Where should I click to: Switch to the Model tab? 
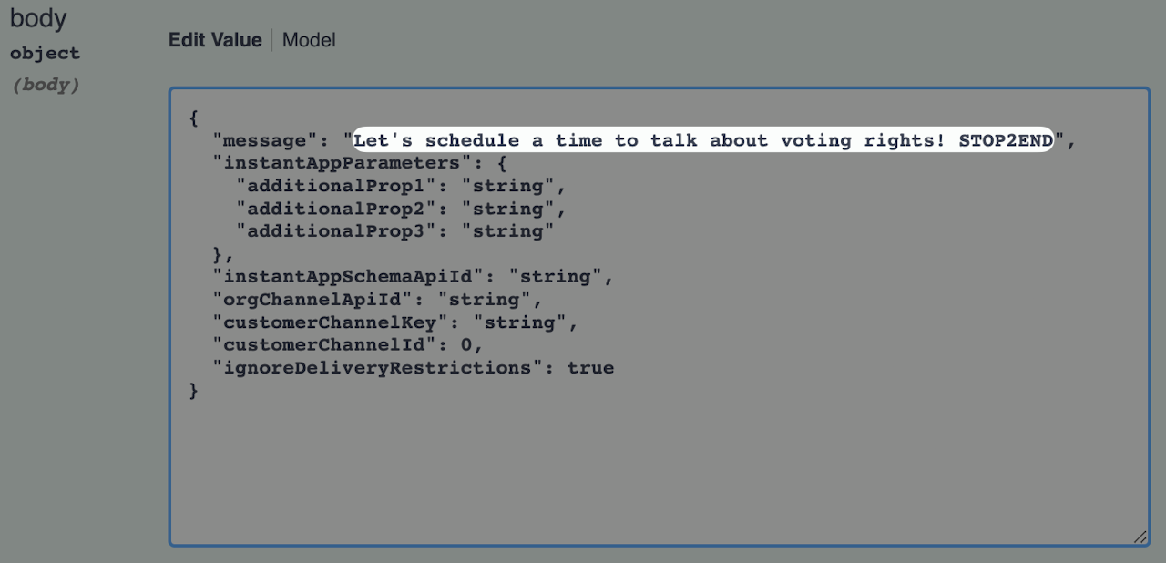[x=309, y=40]
